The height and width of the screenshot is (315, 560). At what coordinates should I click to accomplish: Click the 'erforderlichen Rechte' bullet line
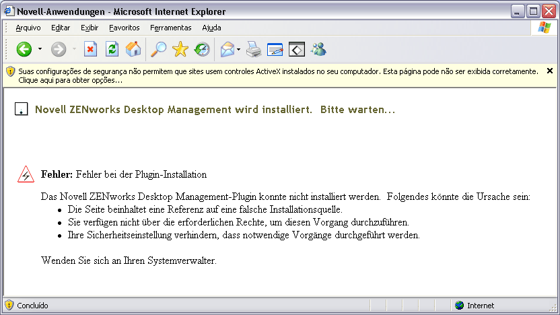tap(238, 222)
